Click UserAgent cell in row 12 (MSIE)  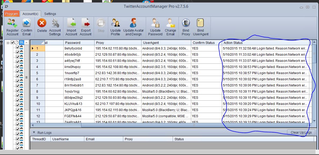(x=166, y=116)
